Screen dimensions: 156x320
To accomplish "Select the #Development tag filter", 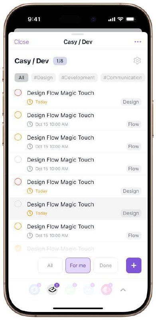I will (x=78, y=78).
